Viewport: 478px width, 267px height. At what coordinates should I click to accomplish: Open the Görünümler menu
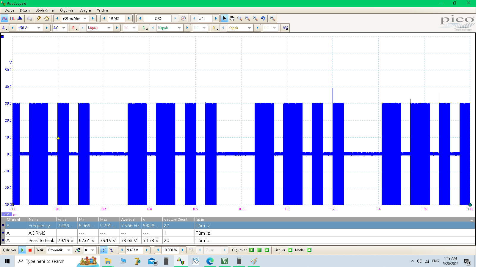point(45,10)
